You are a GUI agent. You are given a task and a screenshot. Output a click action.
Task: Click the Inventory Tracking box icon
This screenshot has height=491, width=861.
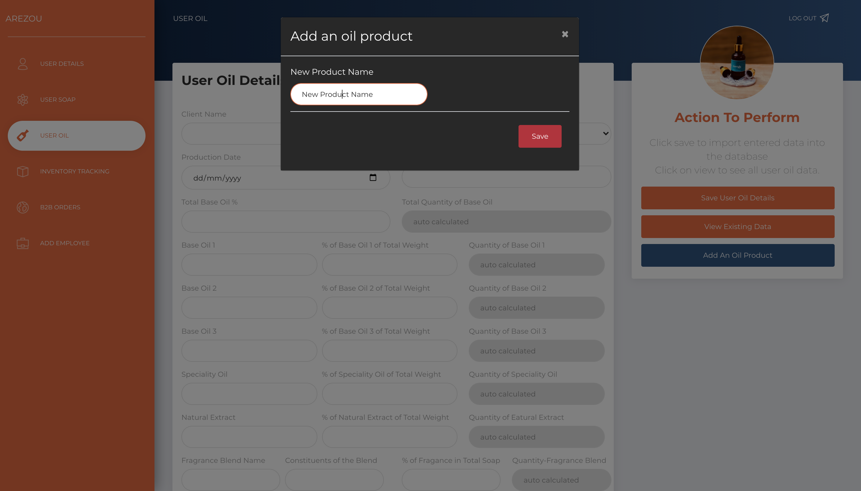coord(23,171)
